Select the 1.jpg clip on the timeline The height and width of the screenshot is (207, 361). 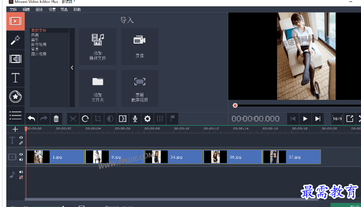(x=55, y=157)
